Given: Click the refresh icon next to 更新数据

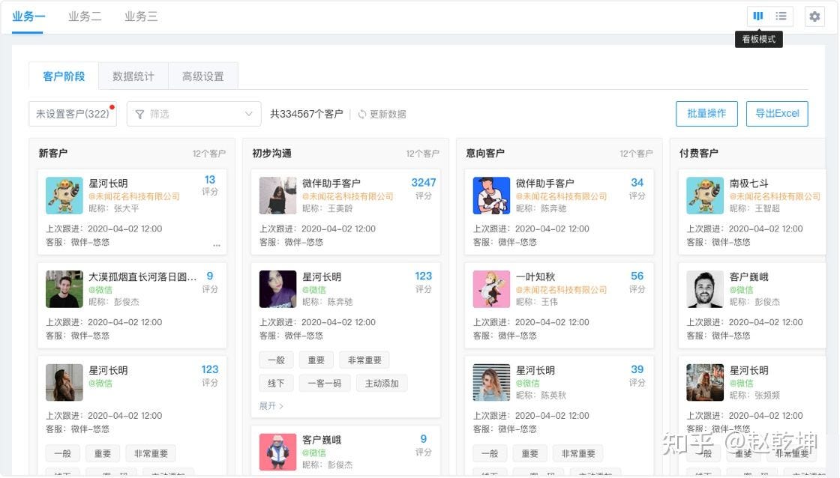Looking at the screenshot, I should coord(362,114).
